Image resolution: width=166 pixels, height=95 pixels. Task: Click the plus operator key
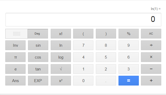pyautogui.click(x=151, y=80)
